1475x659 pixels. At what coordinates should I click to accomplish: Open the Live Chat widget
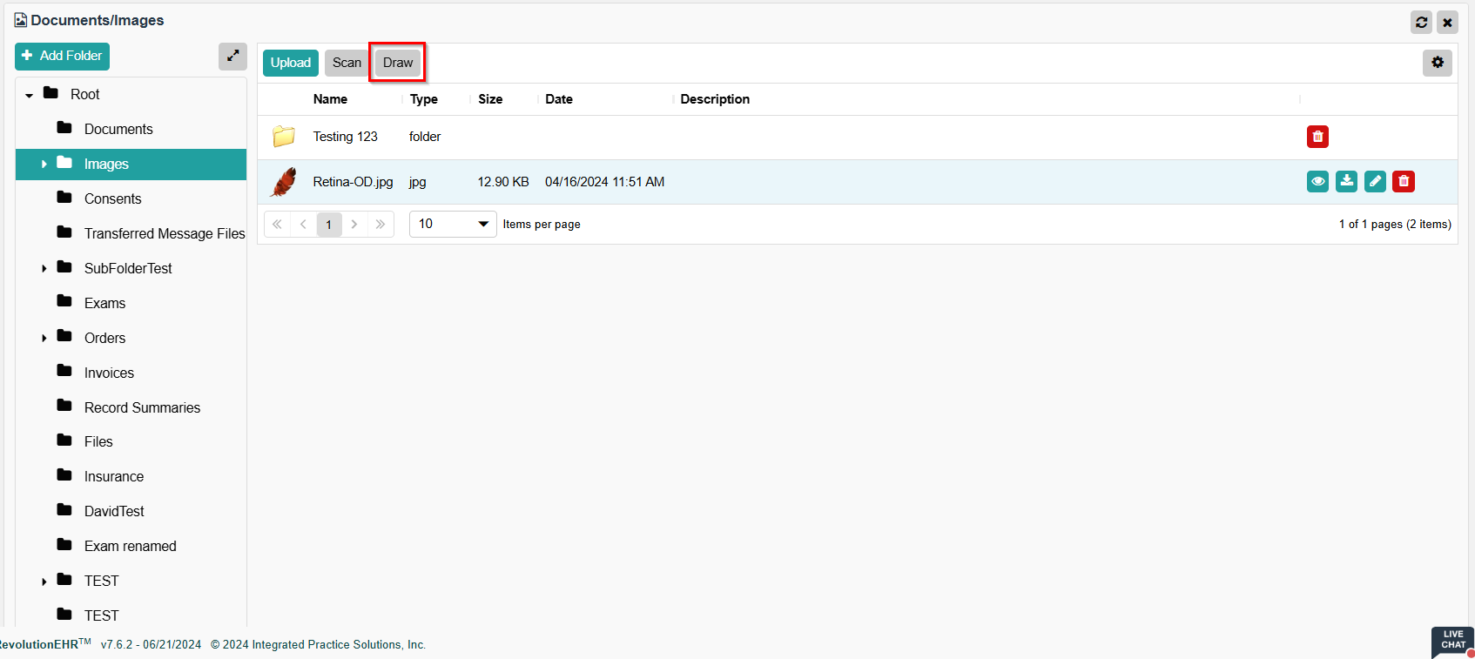point(1452,641)
